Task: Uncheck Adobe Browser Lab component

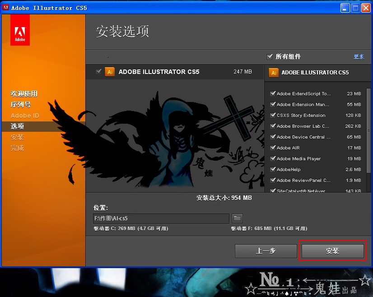Action: click(x=273, y=126)
